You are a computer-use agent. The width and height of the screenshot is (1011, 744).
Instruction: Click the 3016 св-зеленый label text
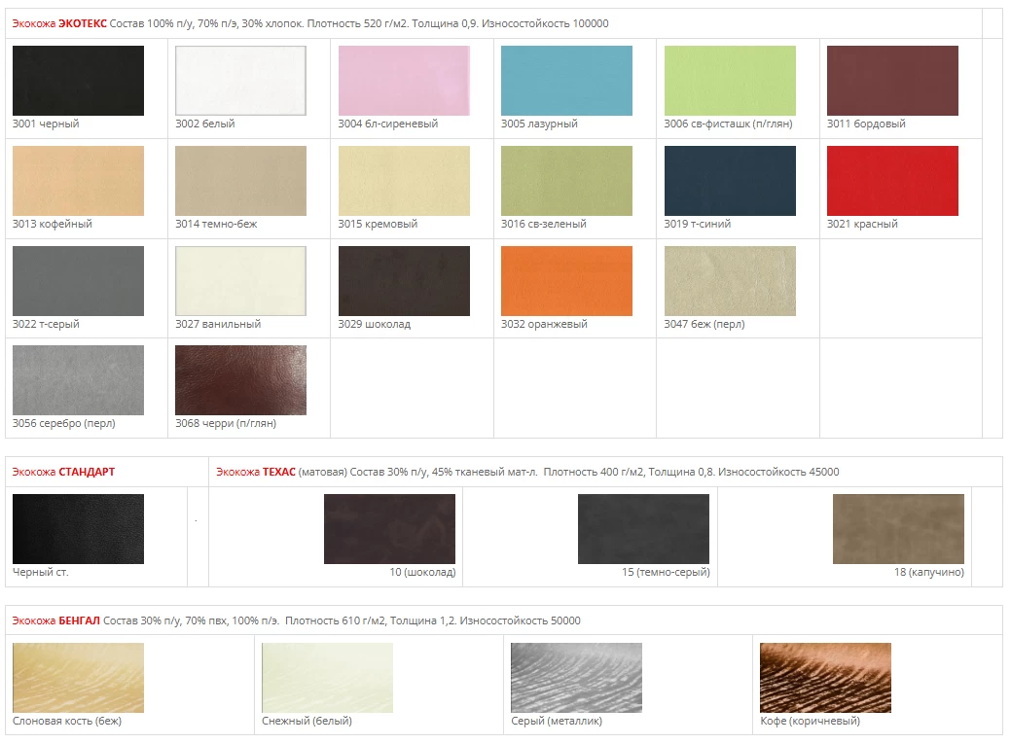pyautogui.click(x=543, y=225)
